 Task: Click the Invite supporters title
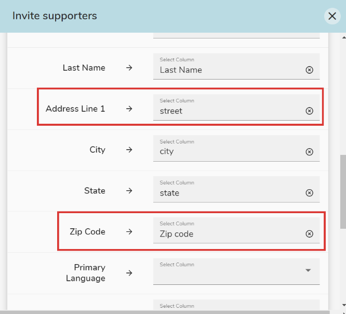tap(55, 16)
